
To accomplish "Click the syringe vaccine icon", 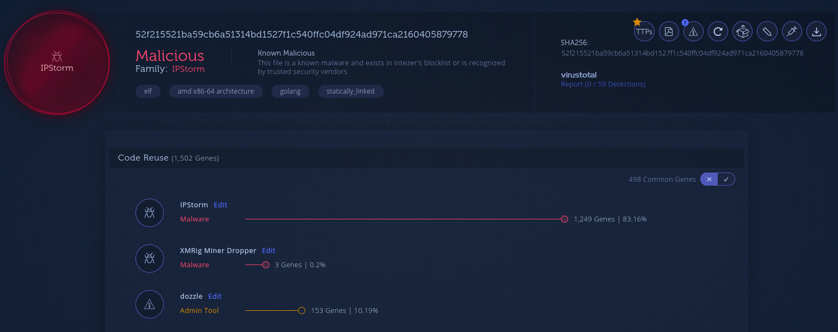I will pyautogui.click(x=792, y=32).
